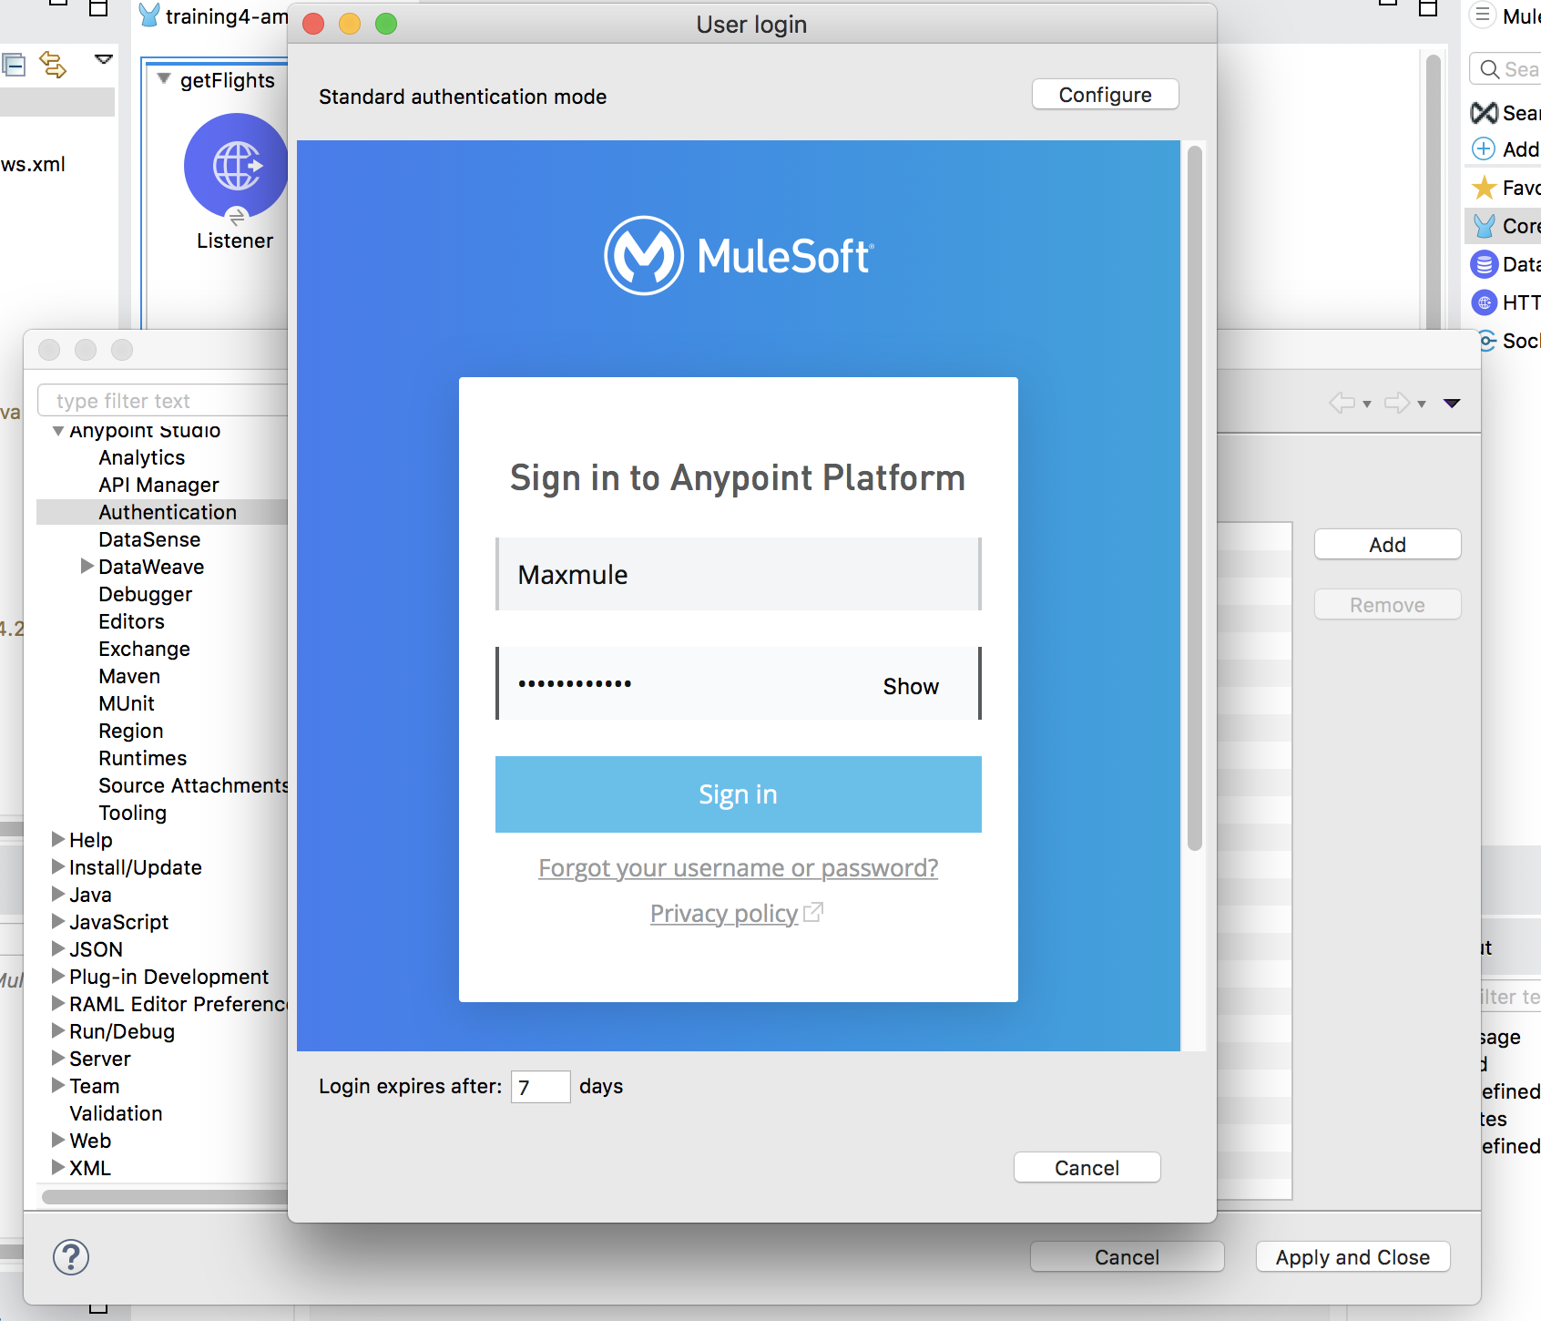Select DataSense in the preferences tree

(x=149, y=539)
